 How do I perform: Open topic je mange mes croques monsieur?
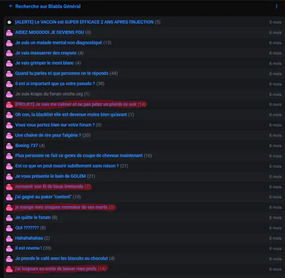(x=61, y=207)
